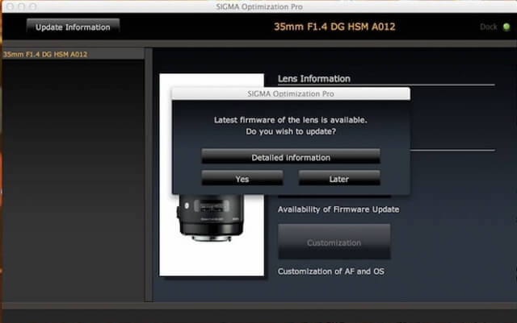
Task: Click the Dock label in the header
Action: point(488,27)
